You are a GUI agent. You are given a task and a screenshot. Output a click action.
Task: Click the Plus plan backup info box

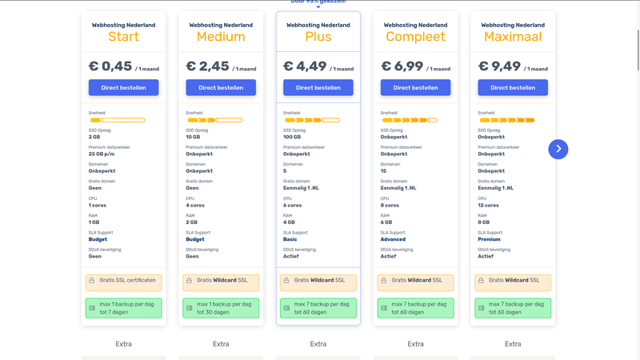coord(318,308)
